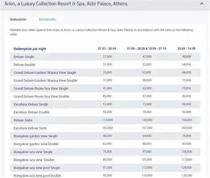Screen dimensions: 210x178
Task: Select the 47,000 value for Deluxe Single
Action: 147,57
